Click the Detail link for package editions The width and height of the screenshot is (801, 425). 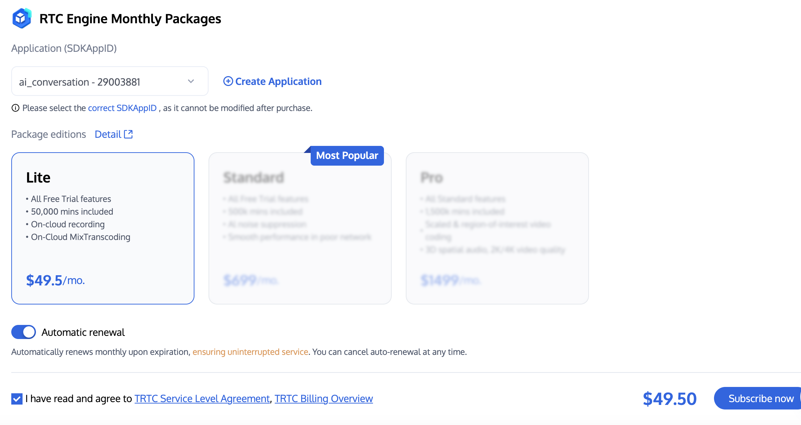point(108,134)
